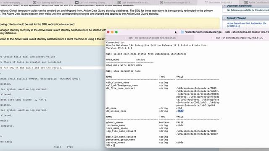Select the Document 2465016.1 browser tab
The width and height of the screenshot is (269, 151).
coord(218,3)
